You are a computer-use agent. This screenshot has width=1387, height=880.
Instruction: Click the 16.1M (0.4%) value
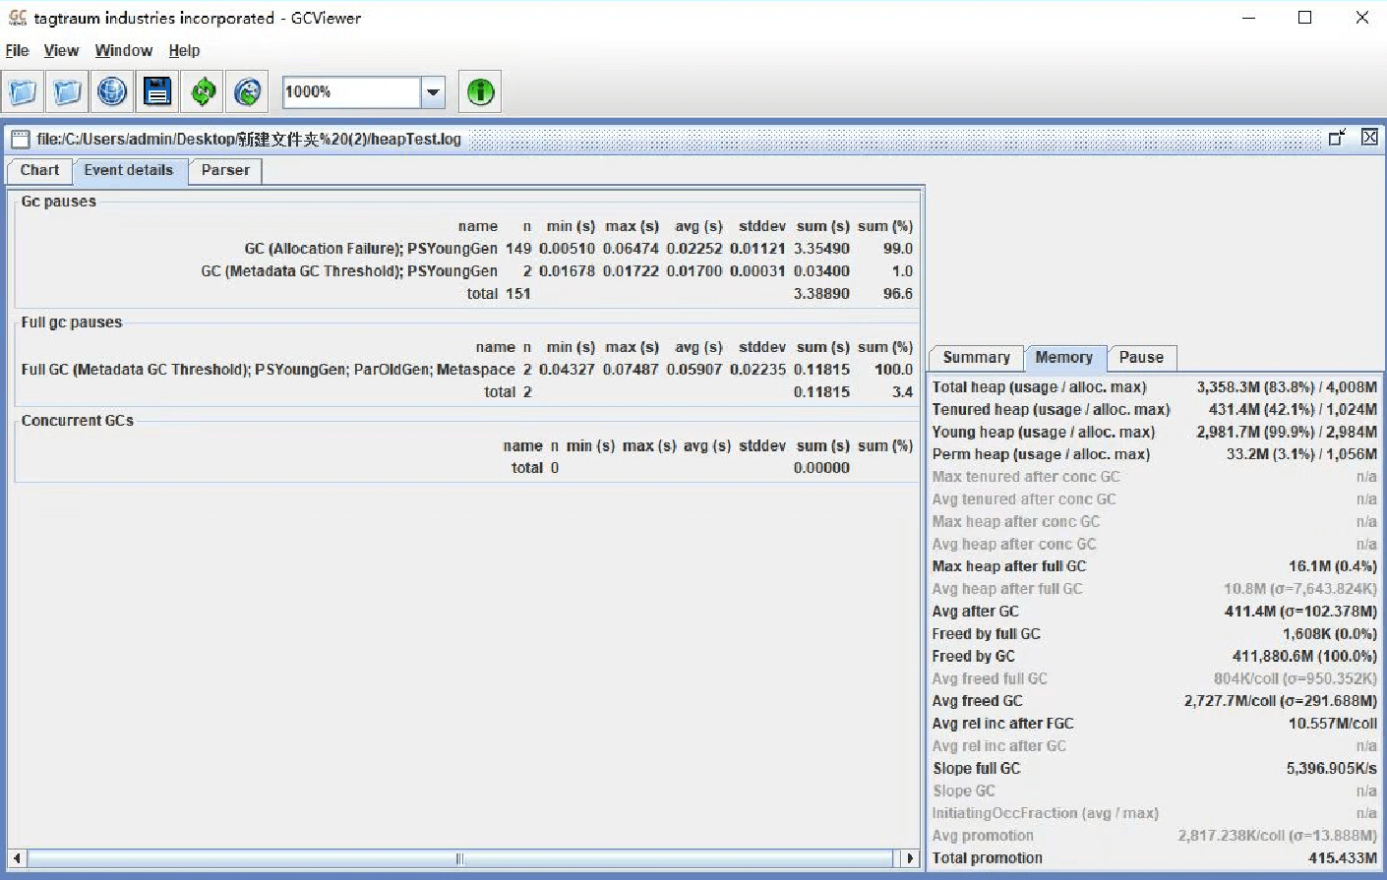tap(1333, 567)
